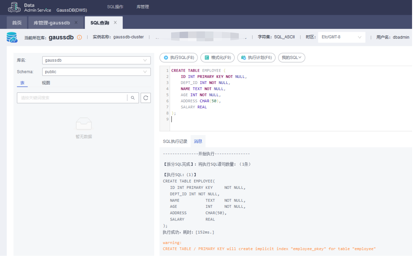
Task: Switch to the 视图 tab
Action: [46, 84]
